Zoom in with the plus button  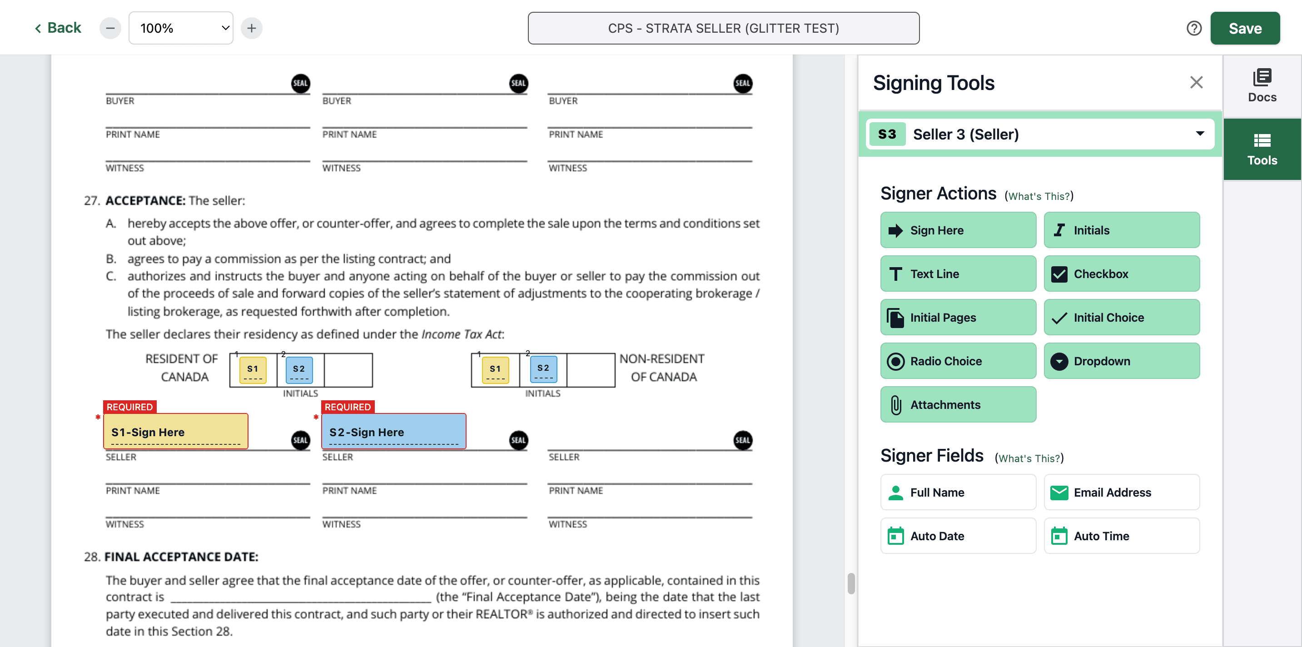coord(251,28)
